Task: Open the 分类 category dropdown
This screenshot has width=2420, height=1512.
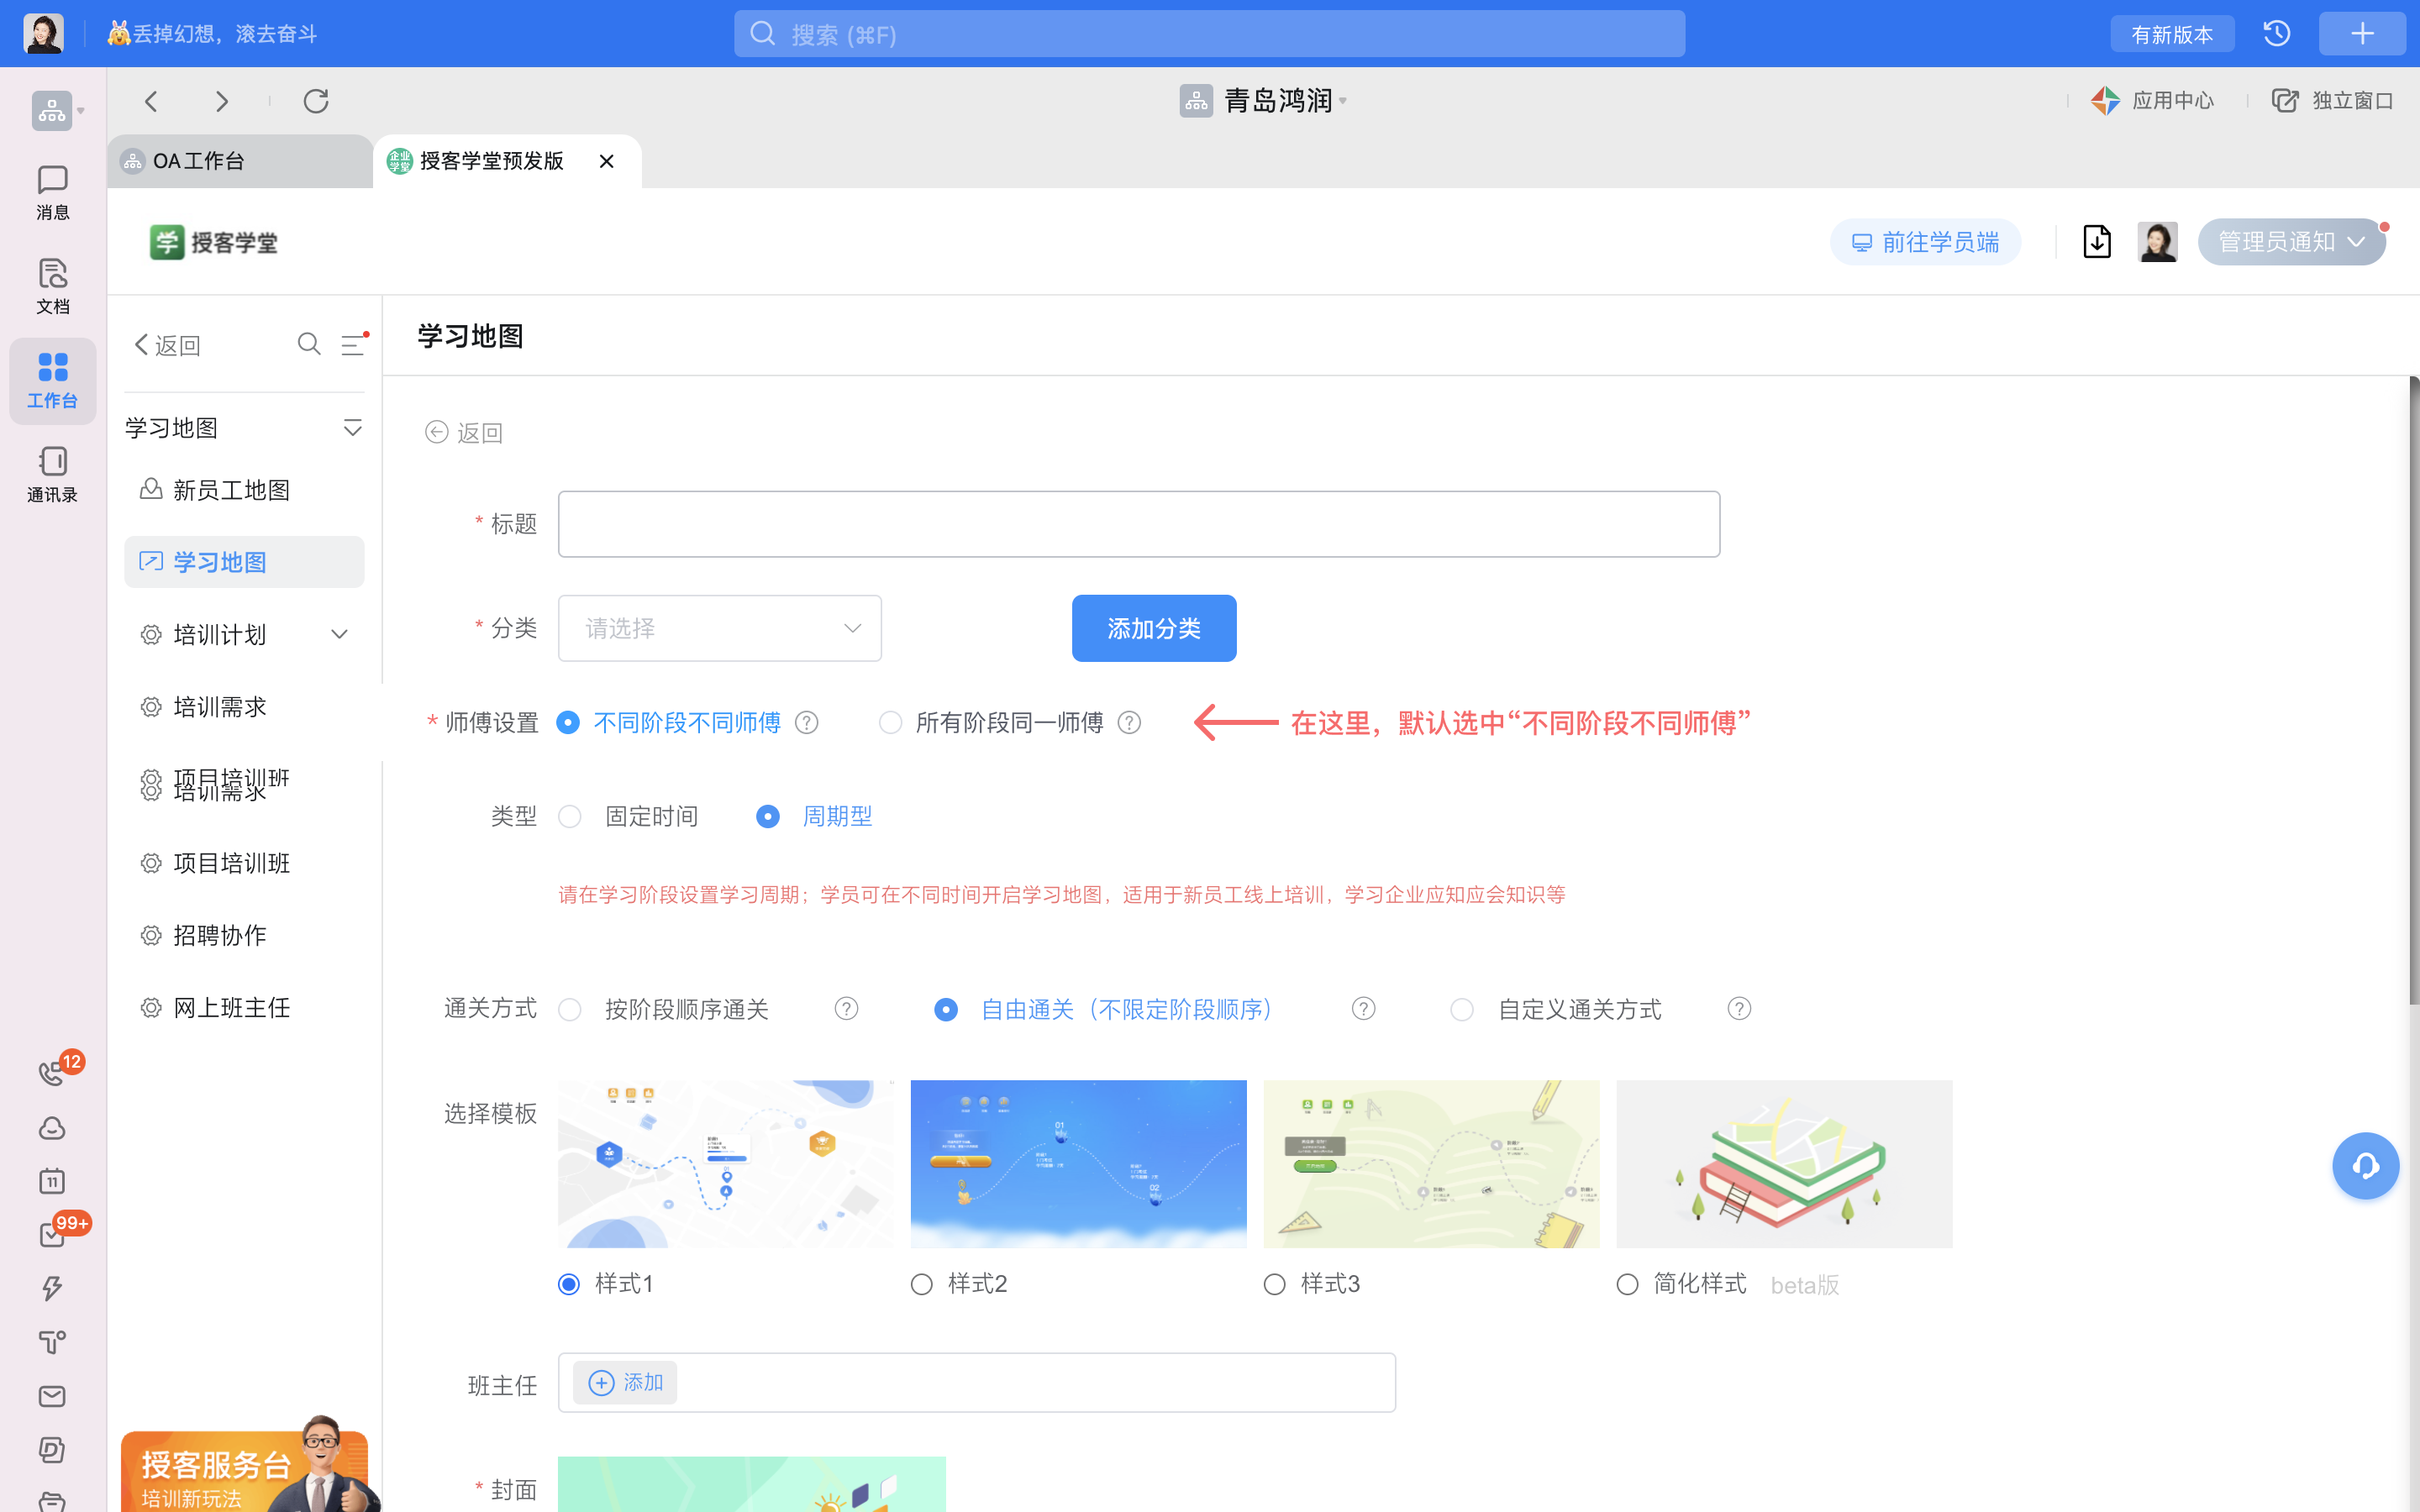Action: click(719, 628)
